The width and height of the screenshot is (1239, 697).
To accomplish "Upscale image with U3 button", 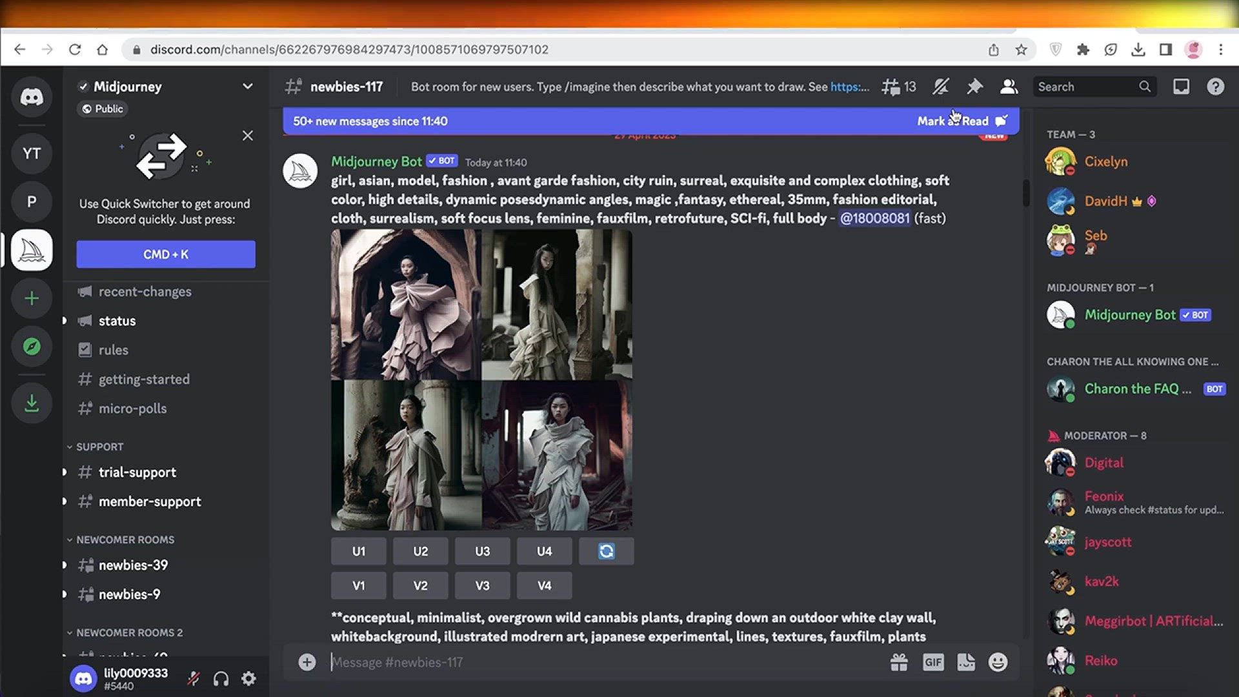I will pos(483,551).
